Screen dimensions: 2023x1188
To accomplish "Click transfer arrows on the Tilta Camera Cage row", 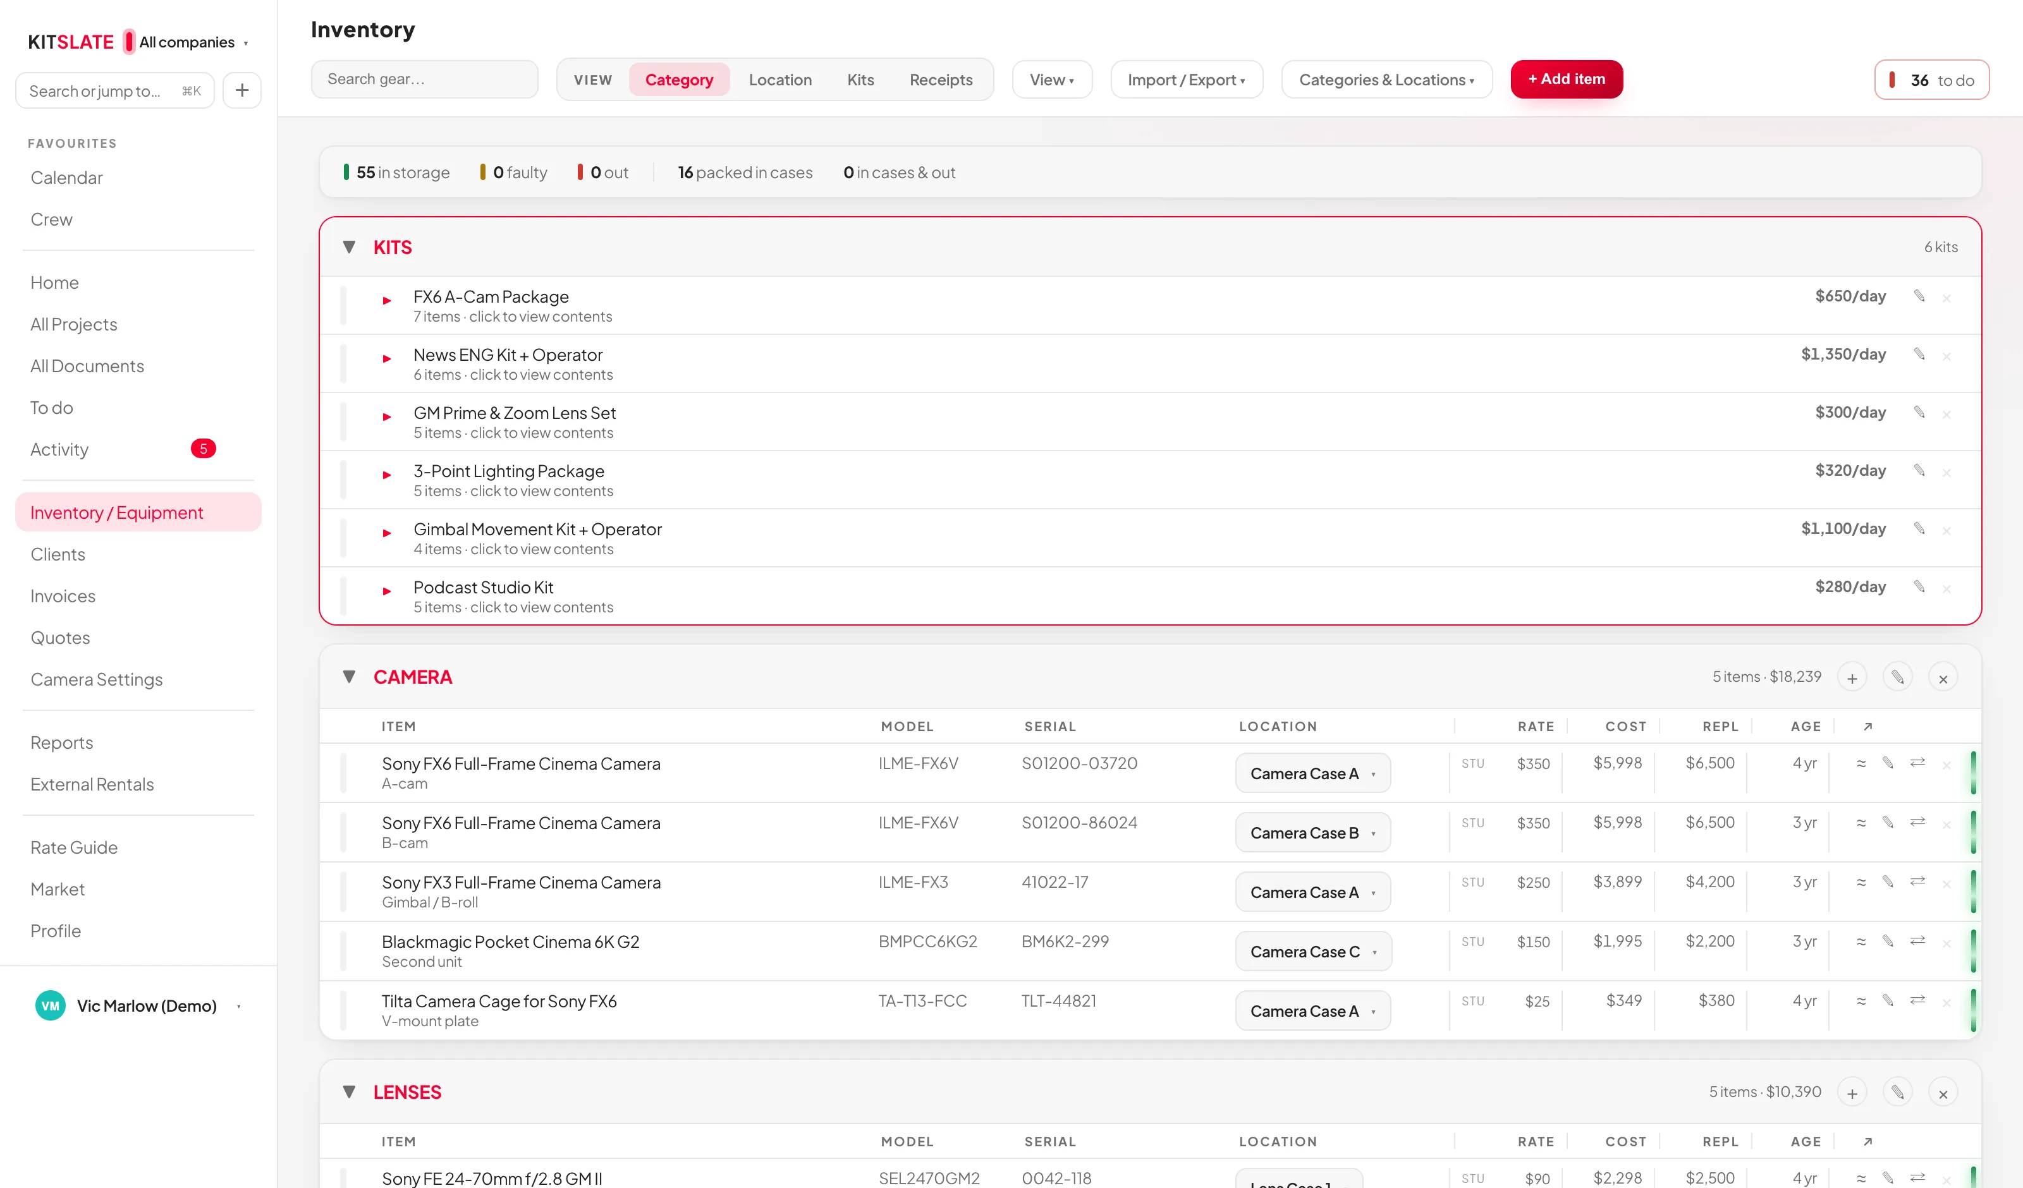I will coord(1918,1001).
